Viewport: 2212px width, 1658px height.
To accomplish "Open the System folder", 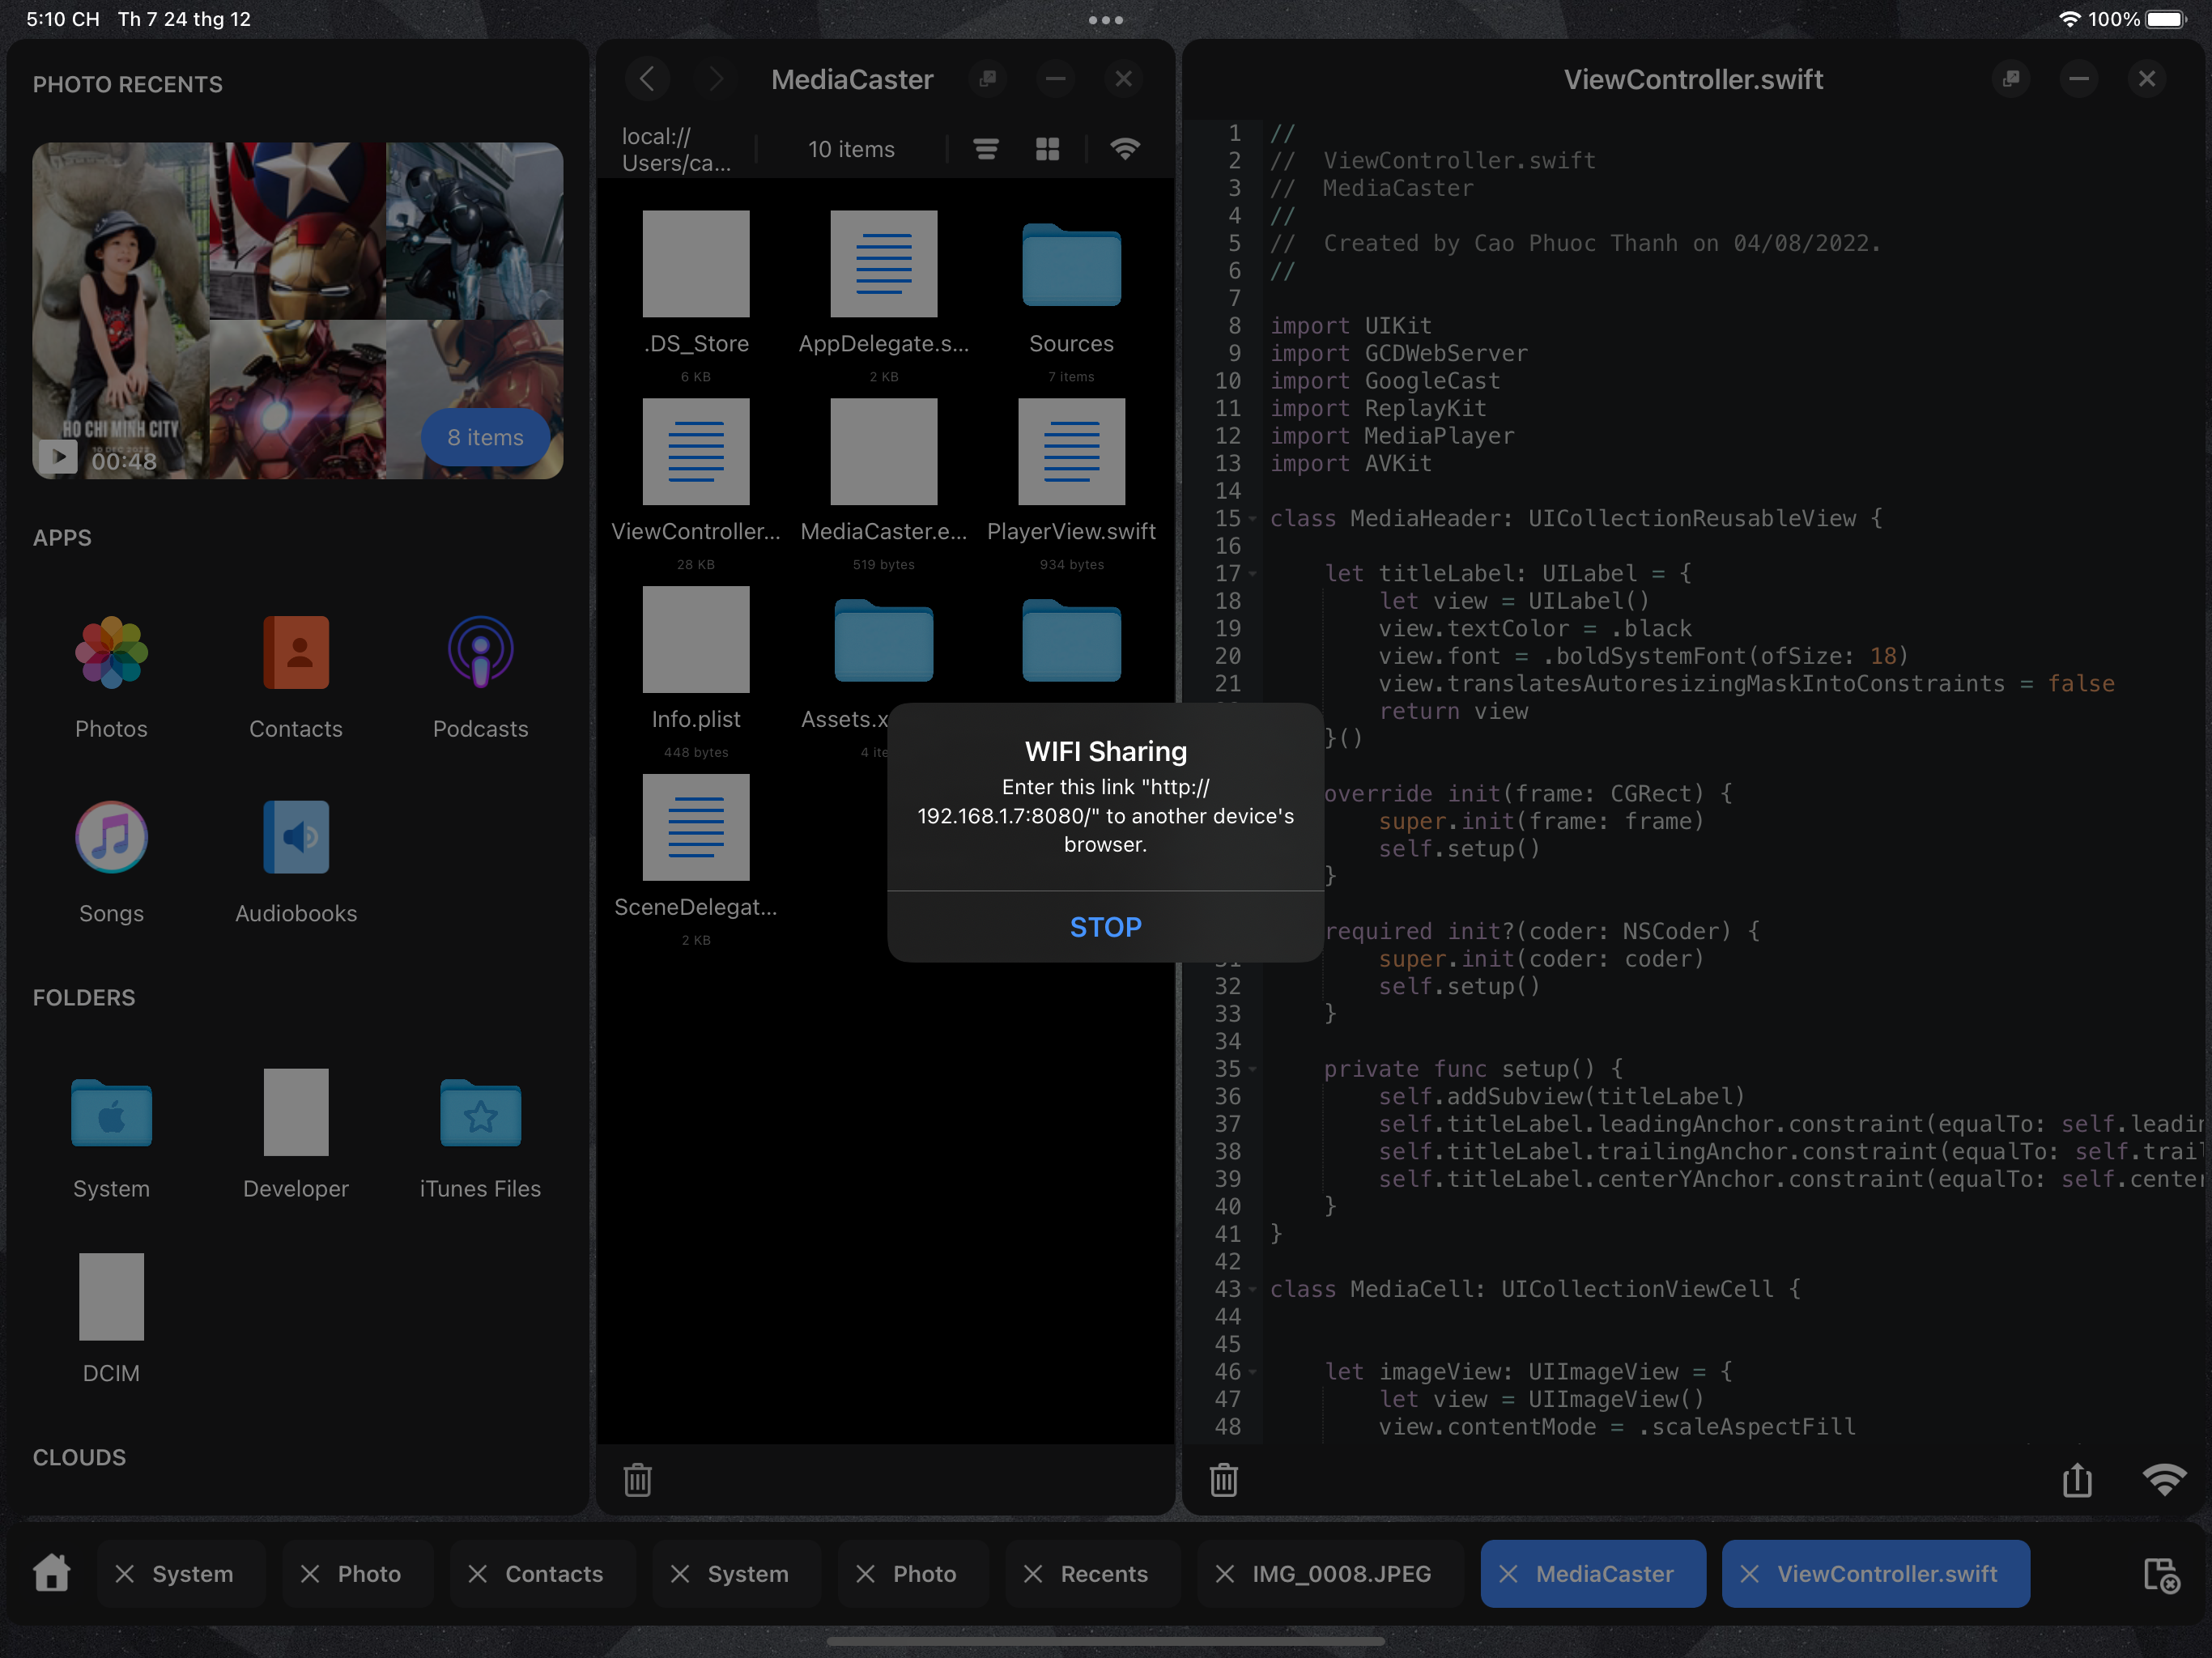I will (x=111, y=1112).
